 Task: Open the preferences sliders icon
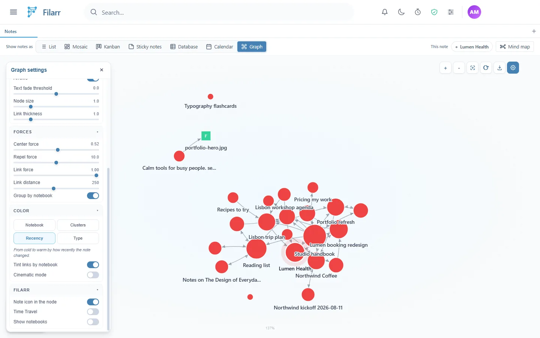(x=451, y=12)
